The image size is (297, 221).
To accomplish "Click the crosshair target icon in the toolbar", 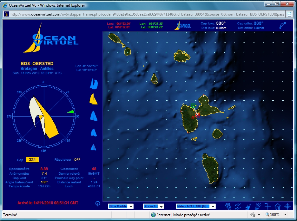I will pos(287,206).
